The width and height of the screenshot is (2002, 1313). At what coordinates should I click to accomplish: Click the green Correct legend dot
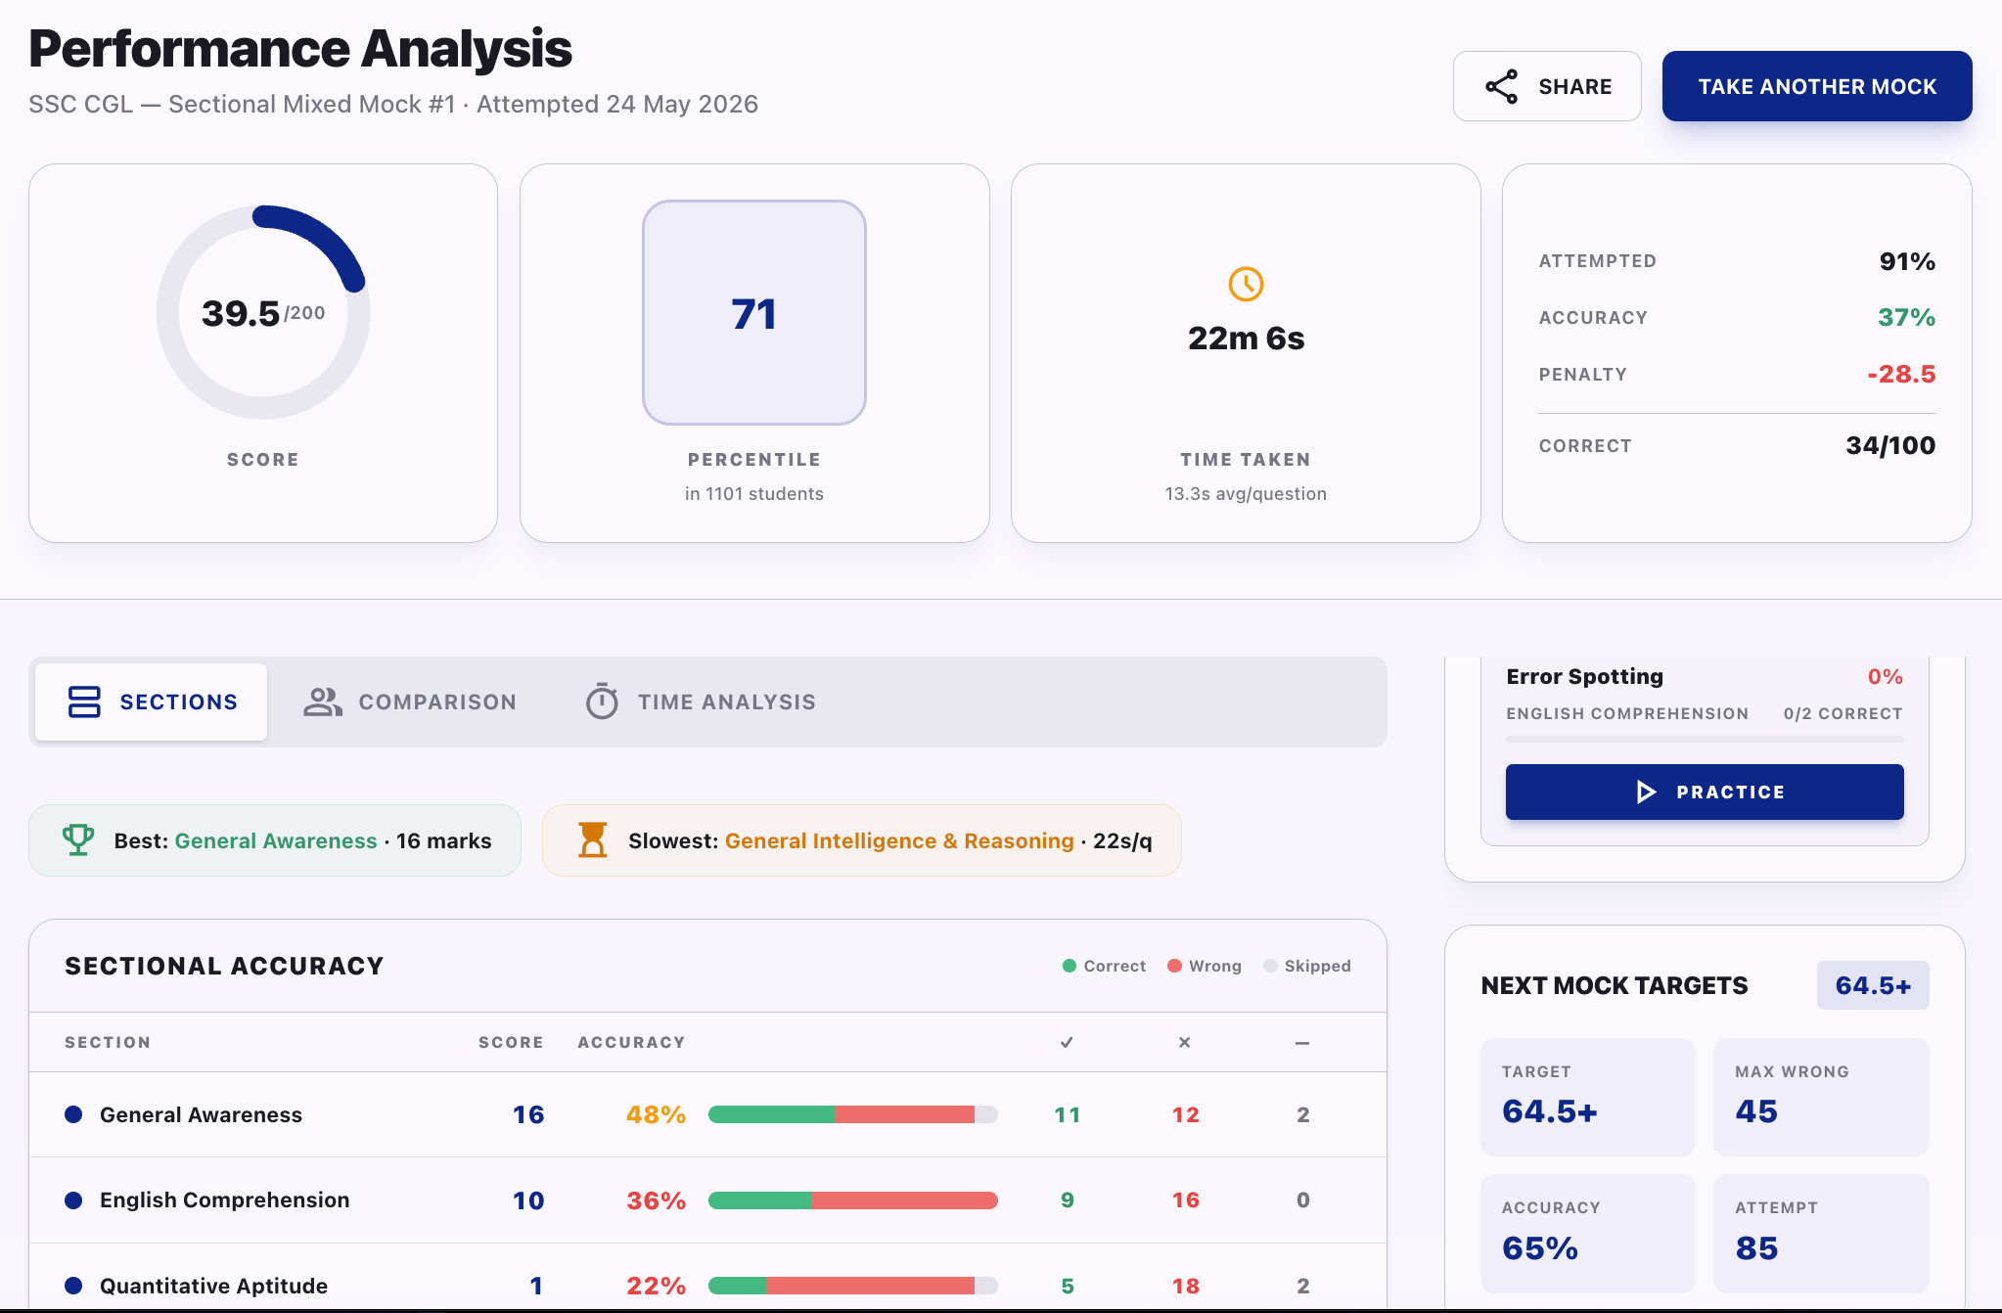pyautogui.click(x=1069, y=966)
